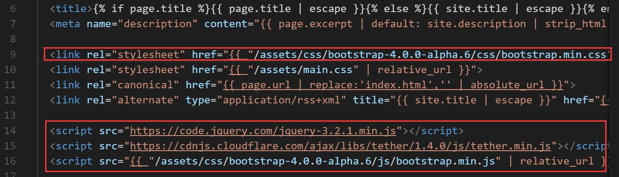The image size is (619, 177).
Task: Click relative_url filter on line 10
Action: click(x=417, y=70)
